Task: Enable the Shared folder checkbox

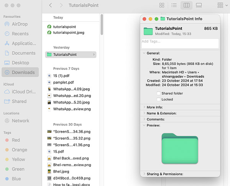Action: pos(158,93)
